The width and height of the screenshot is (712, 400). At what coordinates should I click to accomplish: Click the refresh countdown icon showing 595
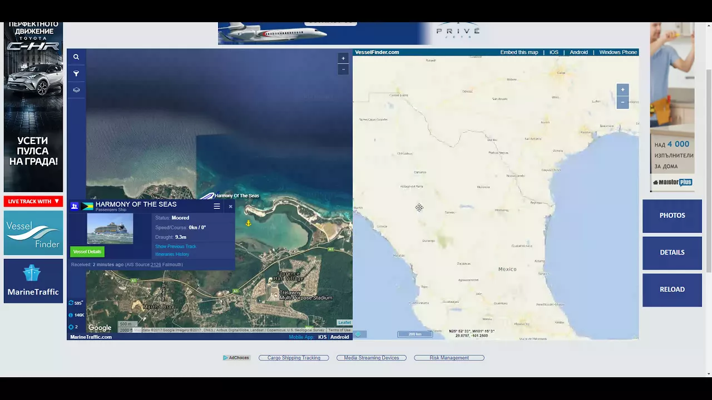[71, 303]
